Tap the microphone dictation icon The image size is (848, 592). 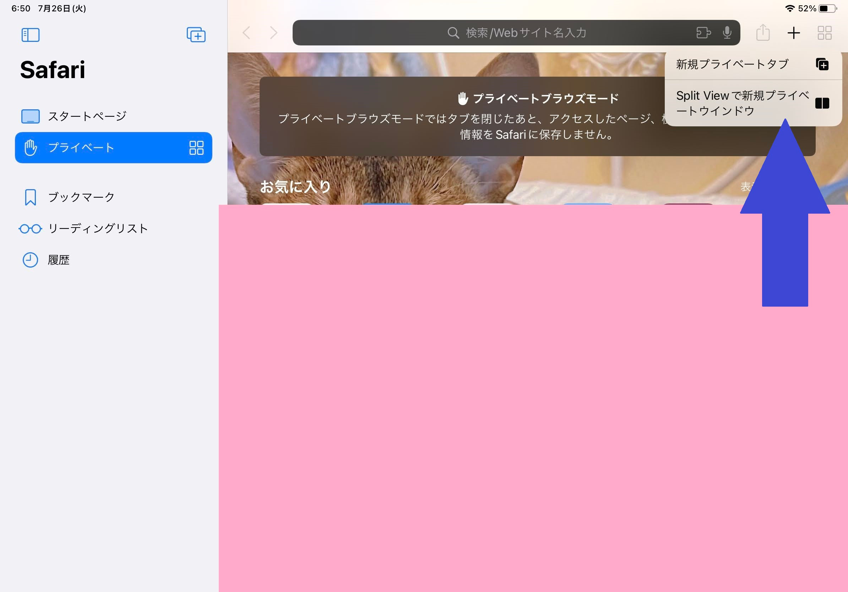(x=727, y=33)
